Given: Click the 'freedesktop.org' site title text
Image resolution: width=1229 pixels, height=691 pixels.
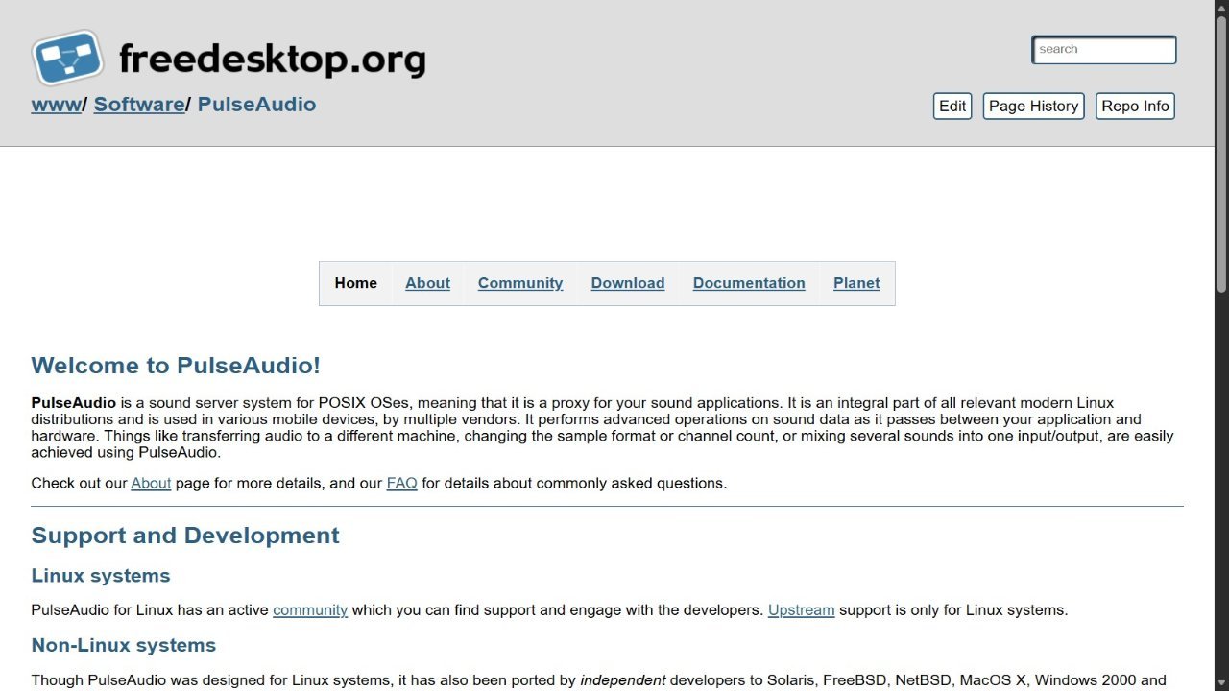Looking at the screenshot, I should pyautogui.click(x=272, y=60).
